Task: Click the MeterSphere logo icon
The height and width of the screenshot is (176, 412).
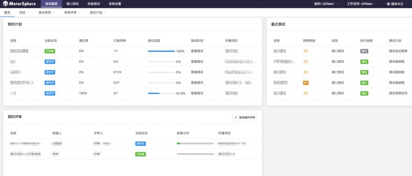Action: pos(6,4)
